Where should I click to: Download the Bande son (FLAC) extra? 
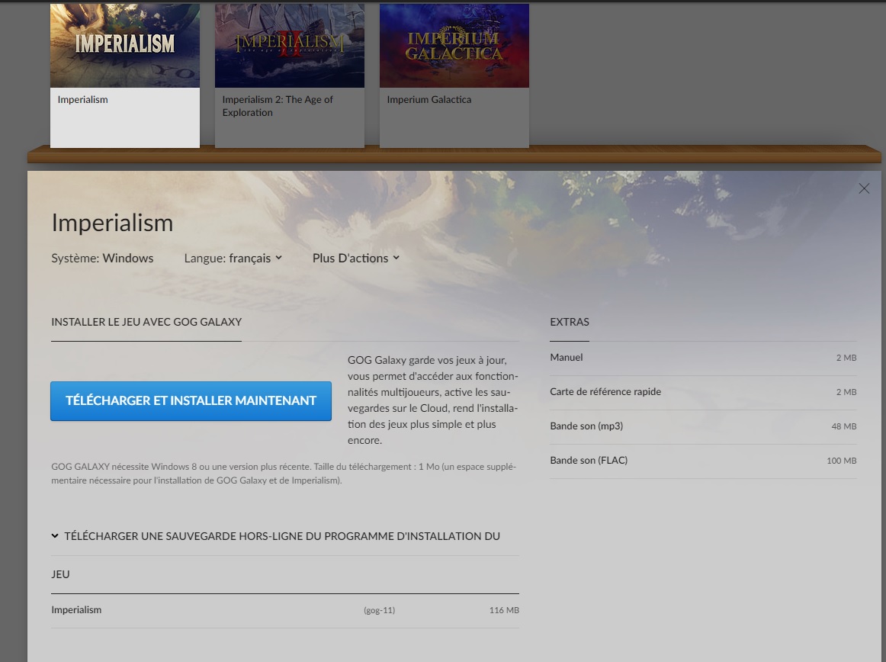pyautogui.click(x=703, y=461)
